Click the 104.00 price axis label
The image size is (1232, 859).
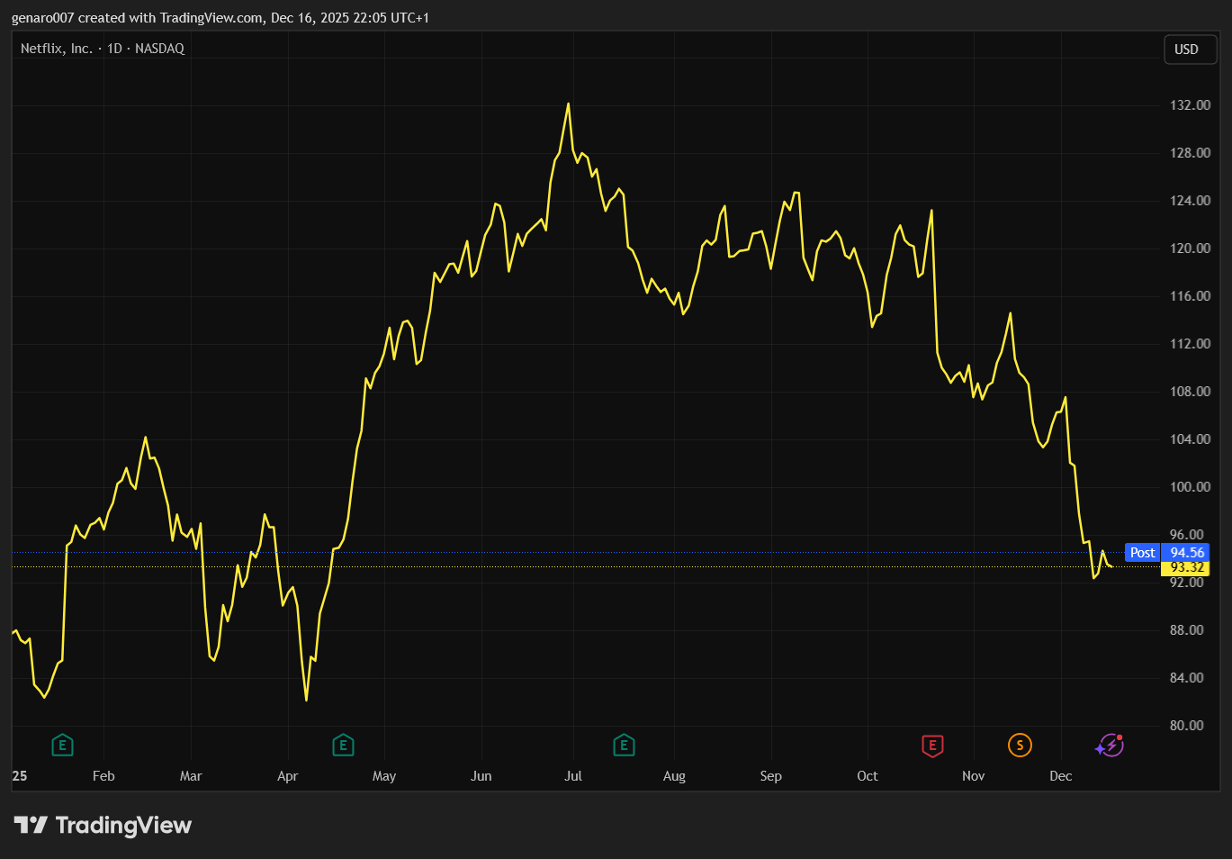tap(1190, 439)
